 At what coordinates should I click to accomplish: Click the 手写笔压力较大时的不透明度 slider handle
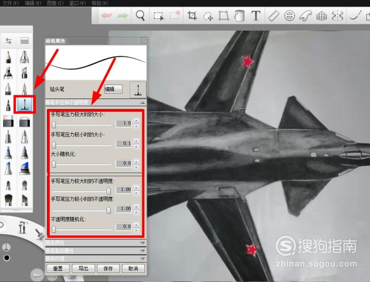coord(109,191)
